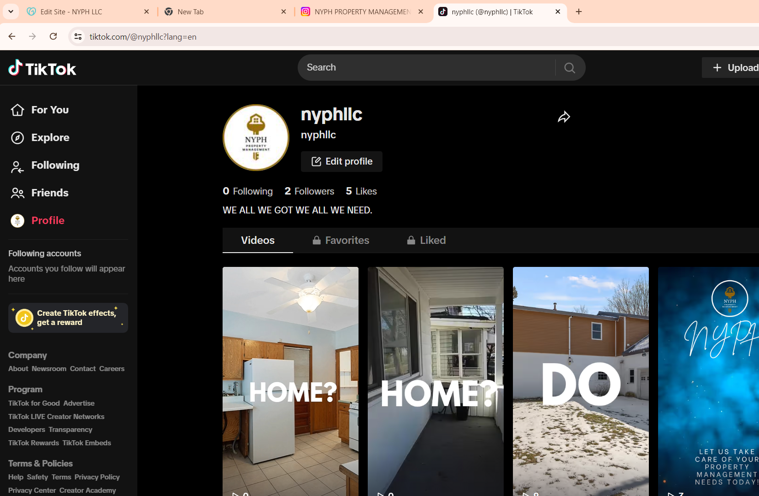Open the Careers link

112,369
